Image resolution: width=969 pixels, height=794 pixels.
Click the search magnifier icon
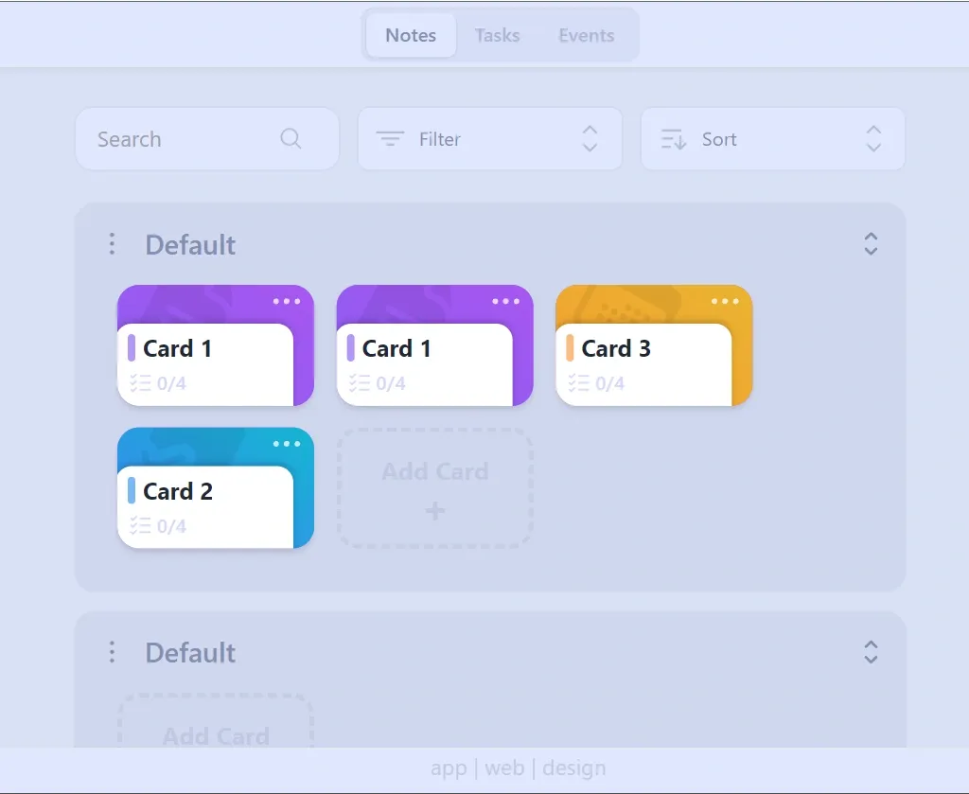(x=291, y=139)
